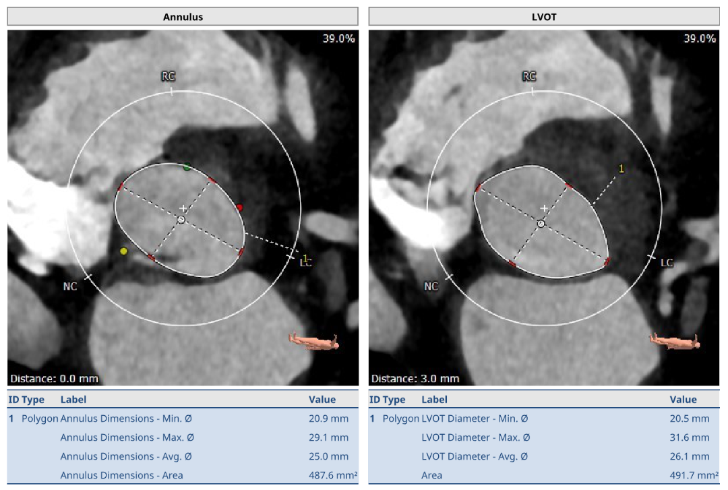Select the LVOT panel title tab
This screenshot has height=490, width=728.
pyautogui.click(x=544, y=17)
